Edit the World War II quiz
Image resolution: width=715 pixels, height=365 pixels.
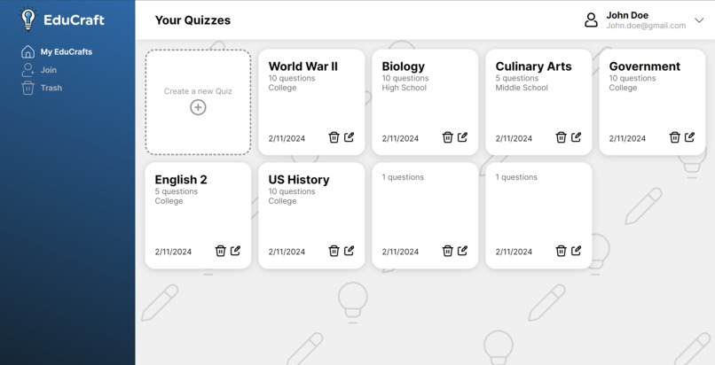[x=349, y=137]
